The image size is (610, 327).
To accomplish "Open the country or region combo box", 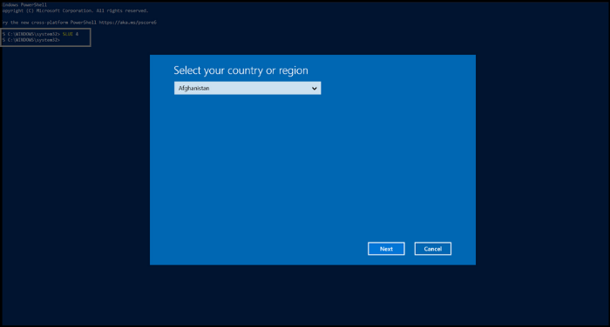I will [x=247, y=88].
